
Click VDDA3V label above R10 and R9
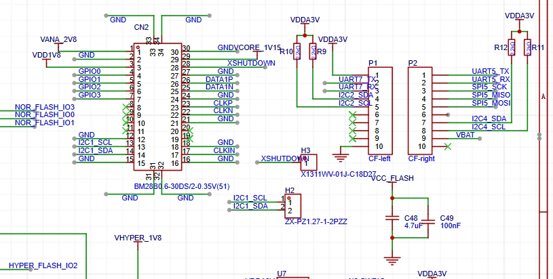pyautogui.click(x=305, y=20)
